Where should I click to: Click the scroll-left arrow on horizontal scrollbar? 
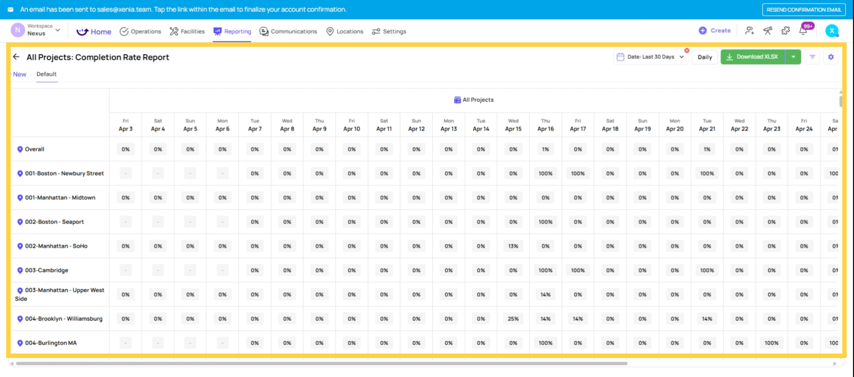[x=12, y=364]
